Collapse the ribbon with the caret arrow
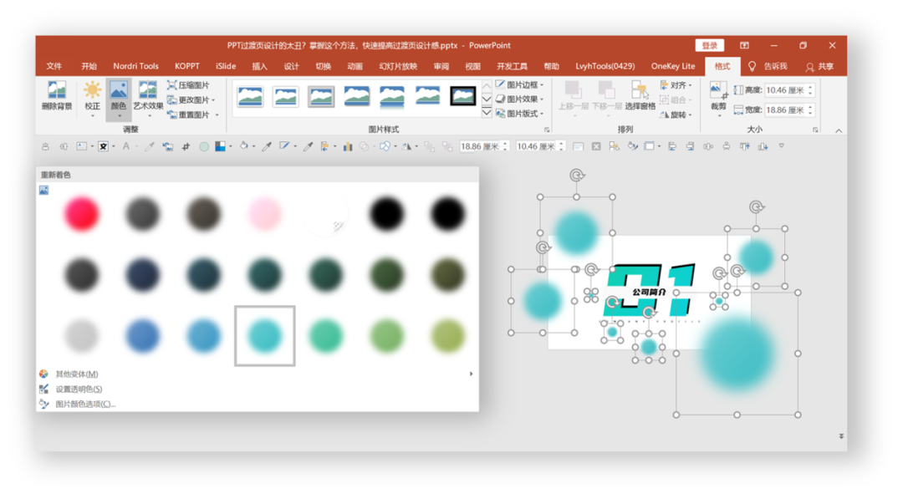Viewport: 903px width, 499px height. tap(839, 131)
